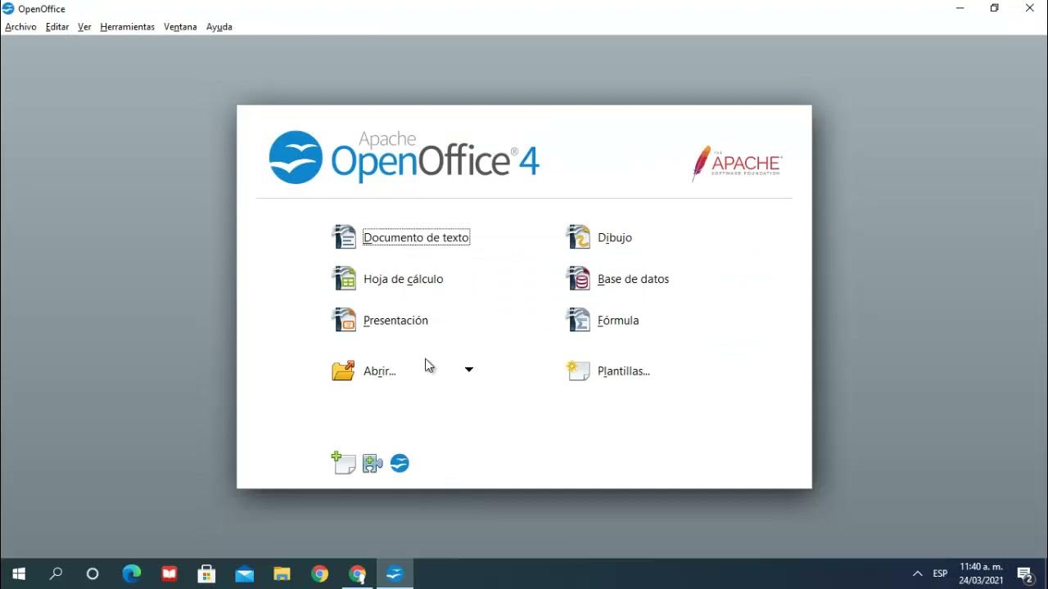Click the OpenOffice information globe icon
1048x589 pixels.
click(x=400, y=464)
